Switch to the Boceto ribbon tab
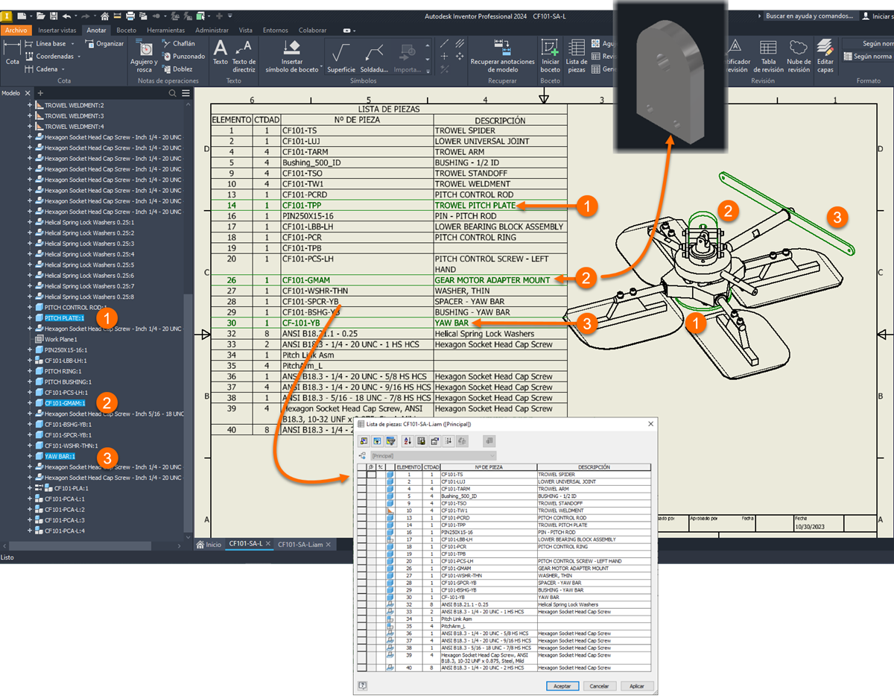This screenshot has height=696, width=894. click(127, 30)
